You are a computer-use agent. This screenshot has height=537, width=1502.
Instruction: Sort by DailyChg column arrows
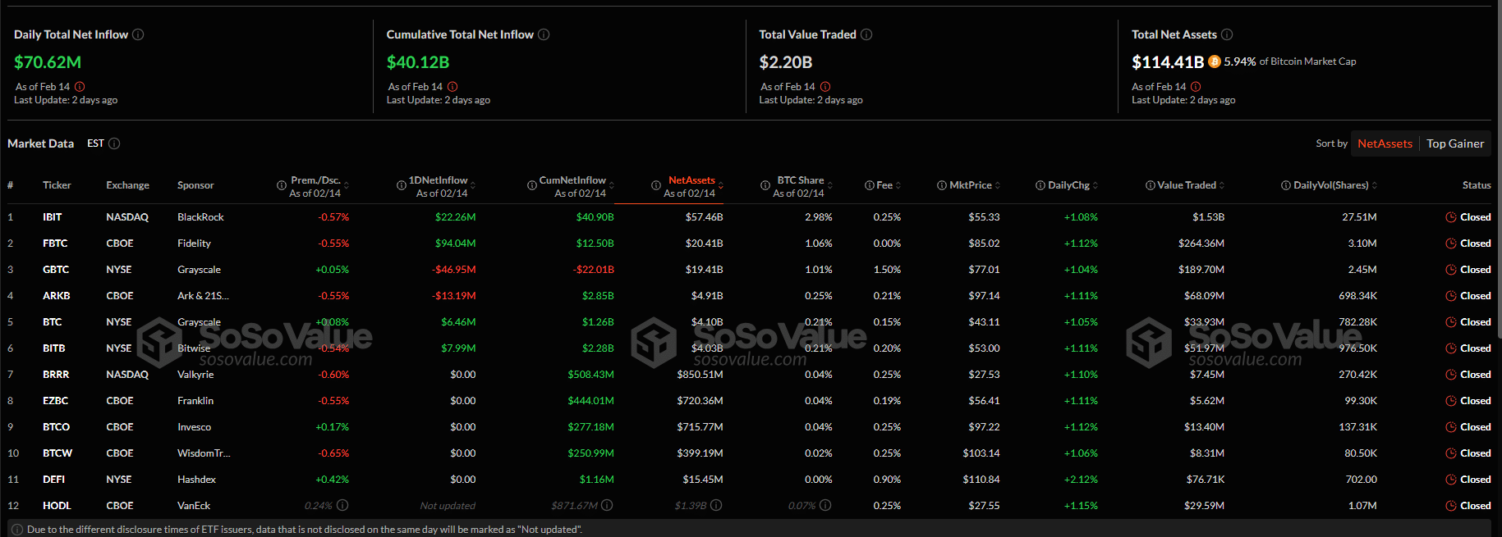tap(1095, 185)
